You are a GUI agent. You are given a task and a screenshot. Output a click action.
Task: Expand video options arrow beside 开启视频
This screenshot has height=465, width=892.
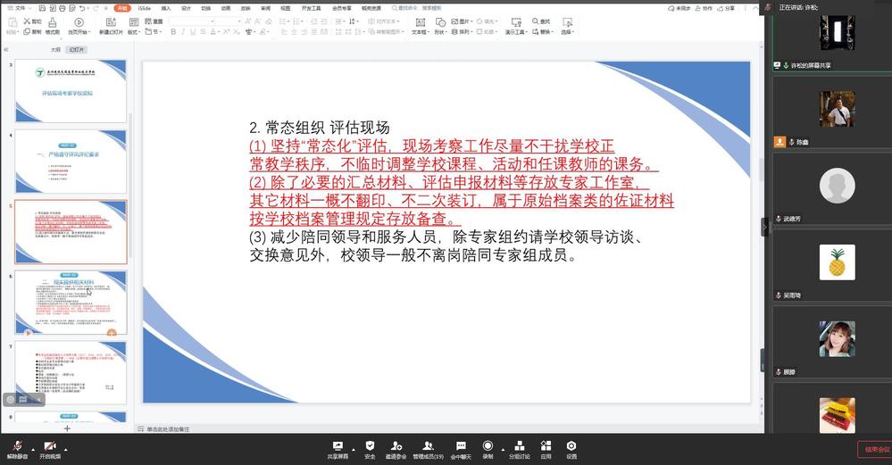66,447
